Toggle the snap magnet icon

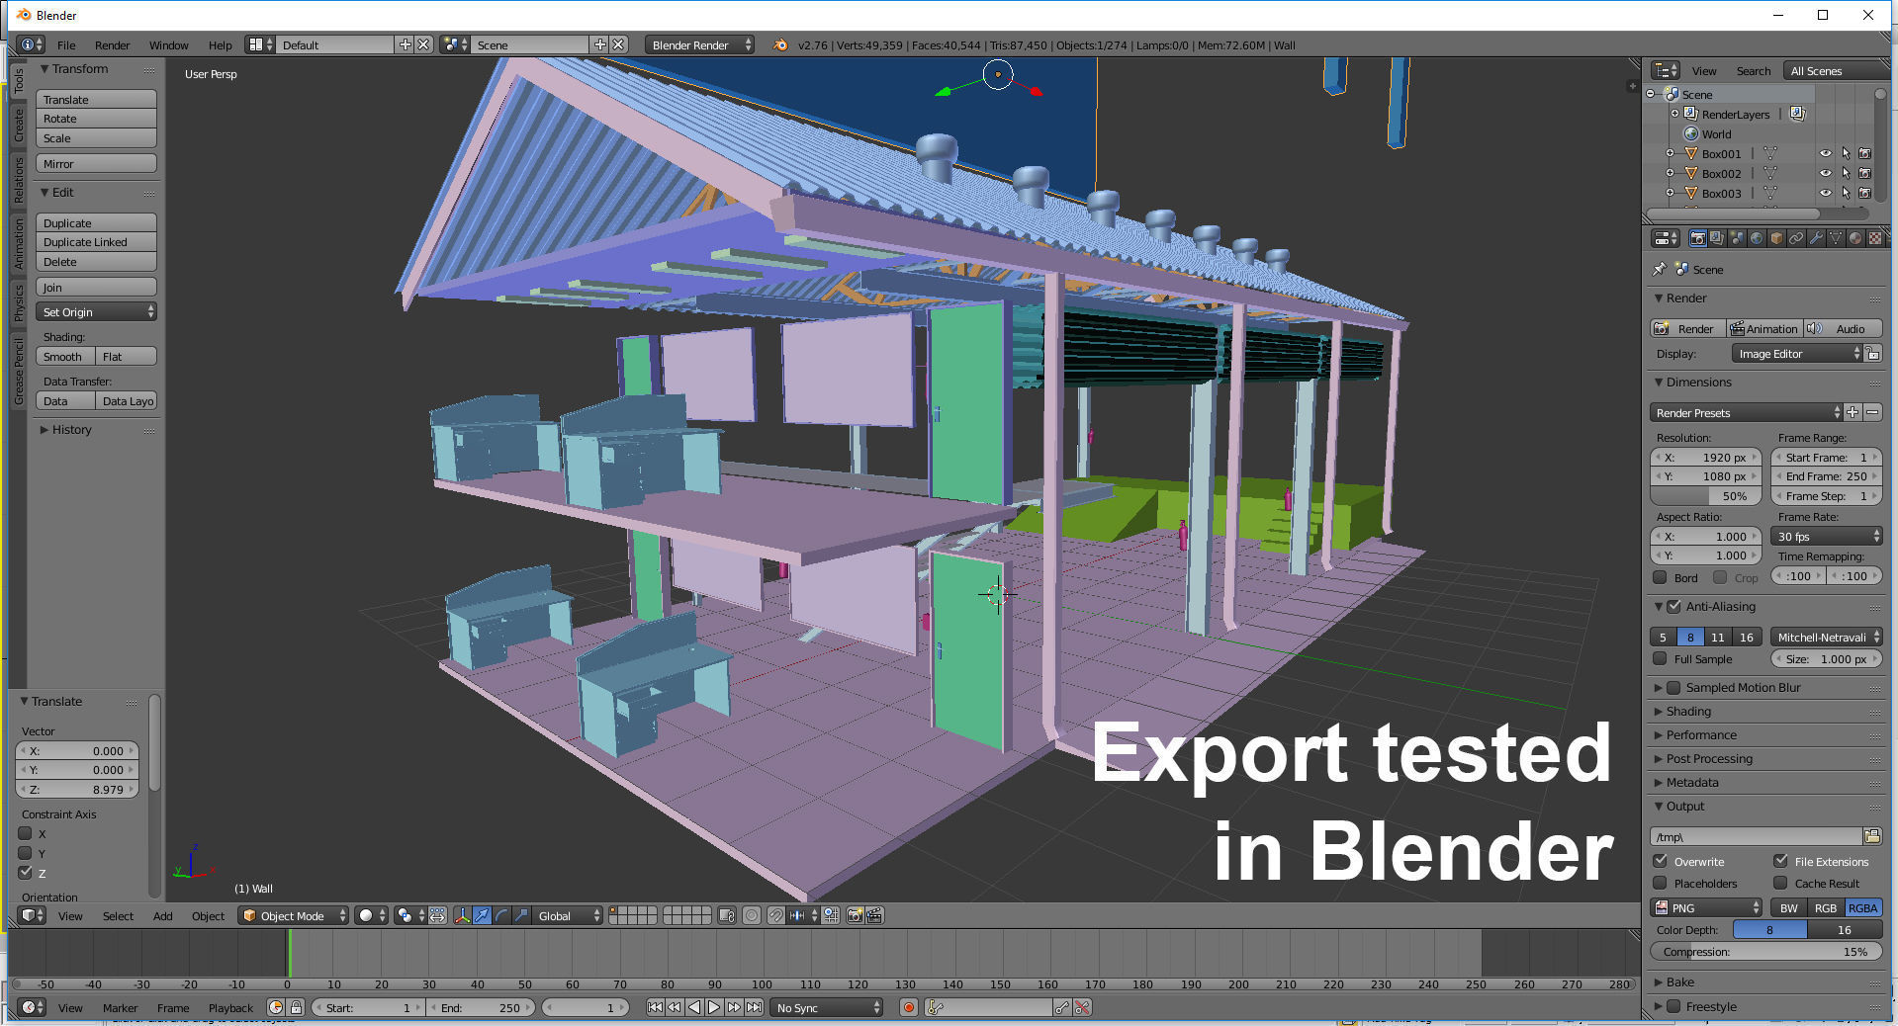pos(776,915)
